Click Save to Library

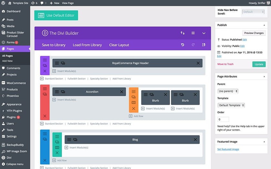54,45
